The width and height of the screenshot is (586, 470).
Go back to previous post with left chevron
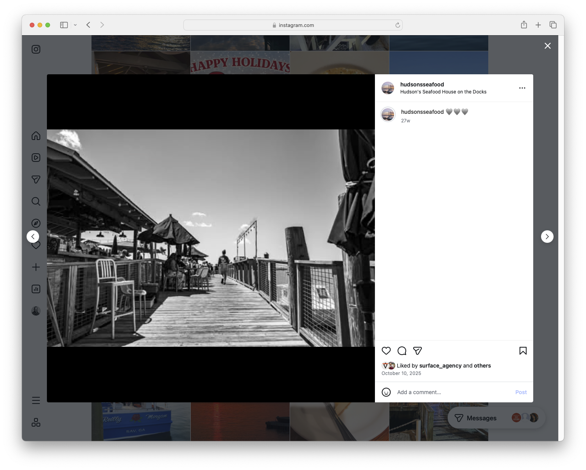point(33,236)
